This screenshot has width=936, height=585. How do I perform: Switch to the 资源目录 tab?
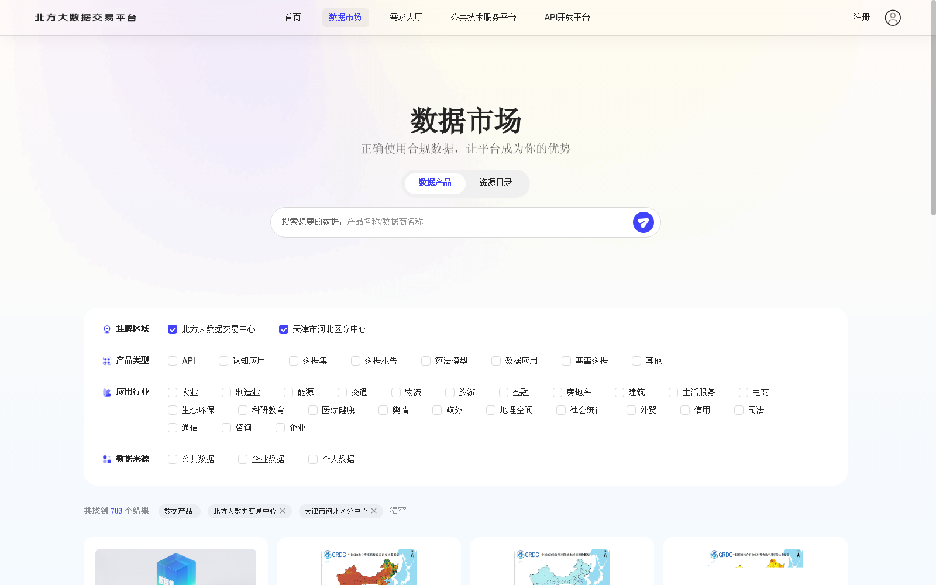coord(494,183)
